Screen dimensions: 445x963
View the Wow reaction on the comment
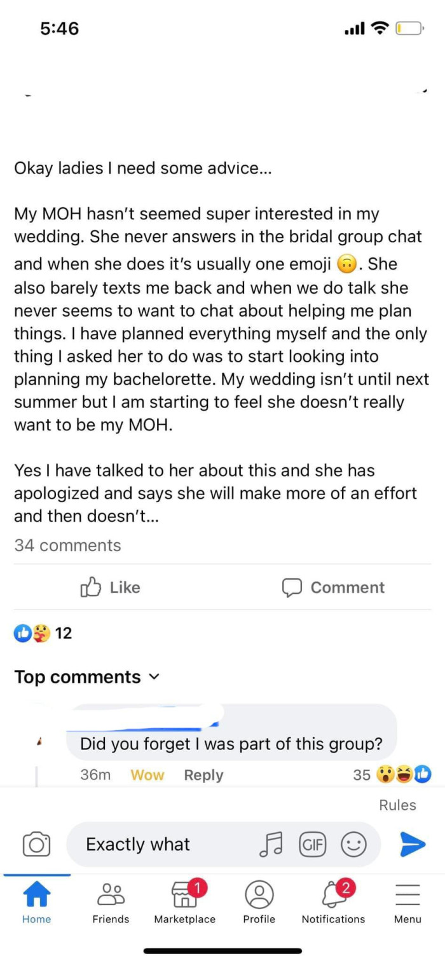(147, 775)
